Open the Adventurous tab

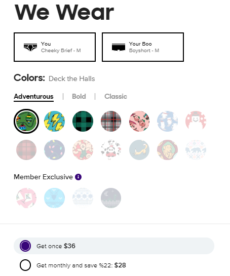(33, 97)
